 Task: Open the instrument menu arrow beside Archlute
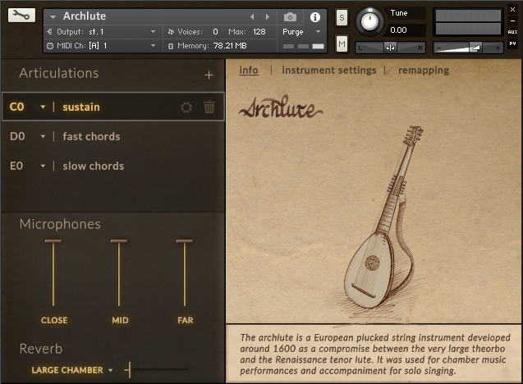(x=53, y=16)
